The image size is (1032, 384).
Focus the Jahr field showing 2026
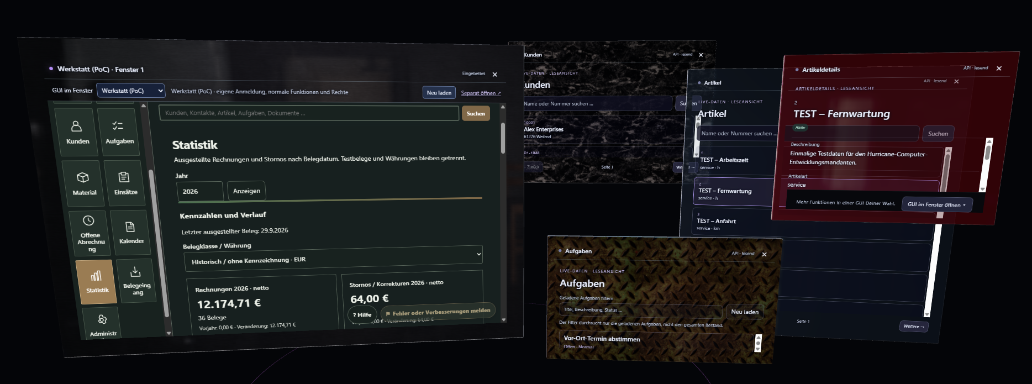point(199,192)
